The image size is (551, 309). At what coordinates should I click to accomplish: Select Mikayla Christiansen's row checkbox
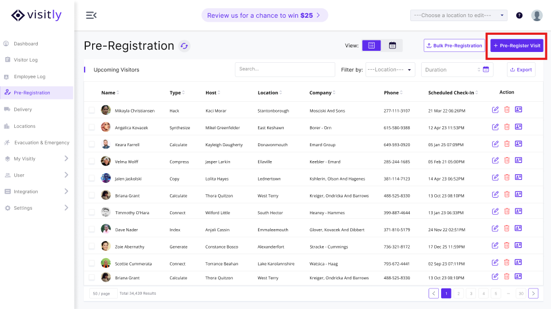(x=92, y=110)
